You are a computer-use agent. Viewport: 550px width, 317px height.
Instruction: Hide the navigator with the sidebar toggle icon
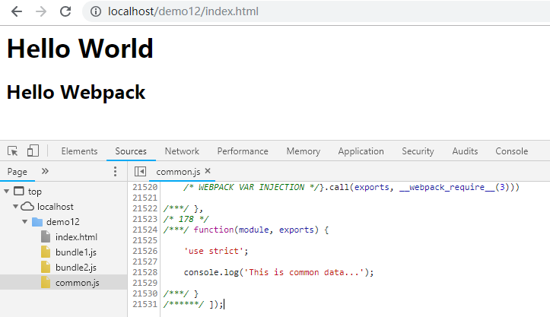[140, 172]
